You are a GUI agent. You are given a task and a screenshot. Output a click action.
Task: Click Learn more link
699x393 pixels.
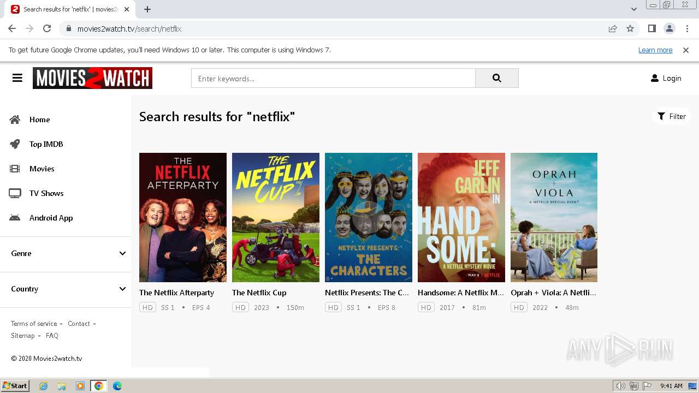pyautogui.click(x=655, y=50)
